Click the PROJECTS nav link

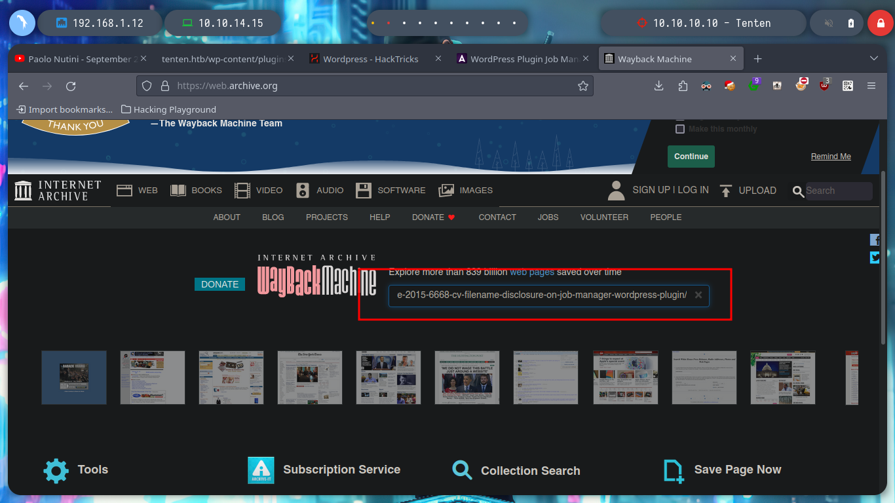[327, 217]
